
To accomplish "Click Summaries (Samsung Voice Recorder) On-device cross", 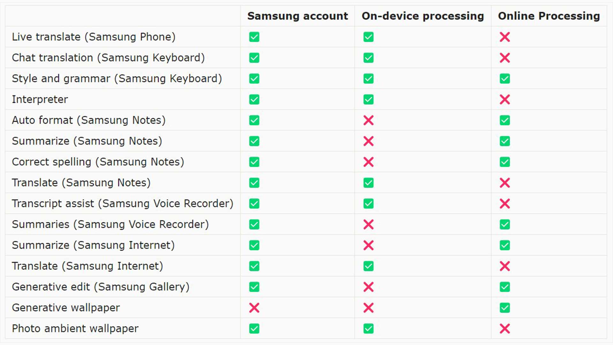I will coord(368,225).
